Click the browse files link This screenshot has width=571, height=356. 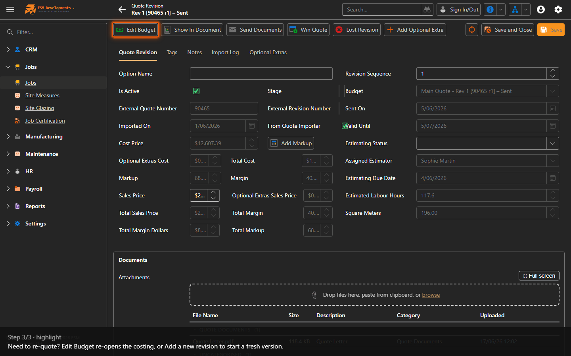coord(431,295)
